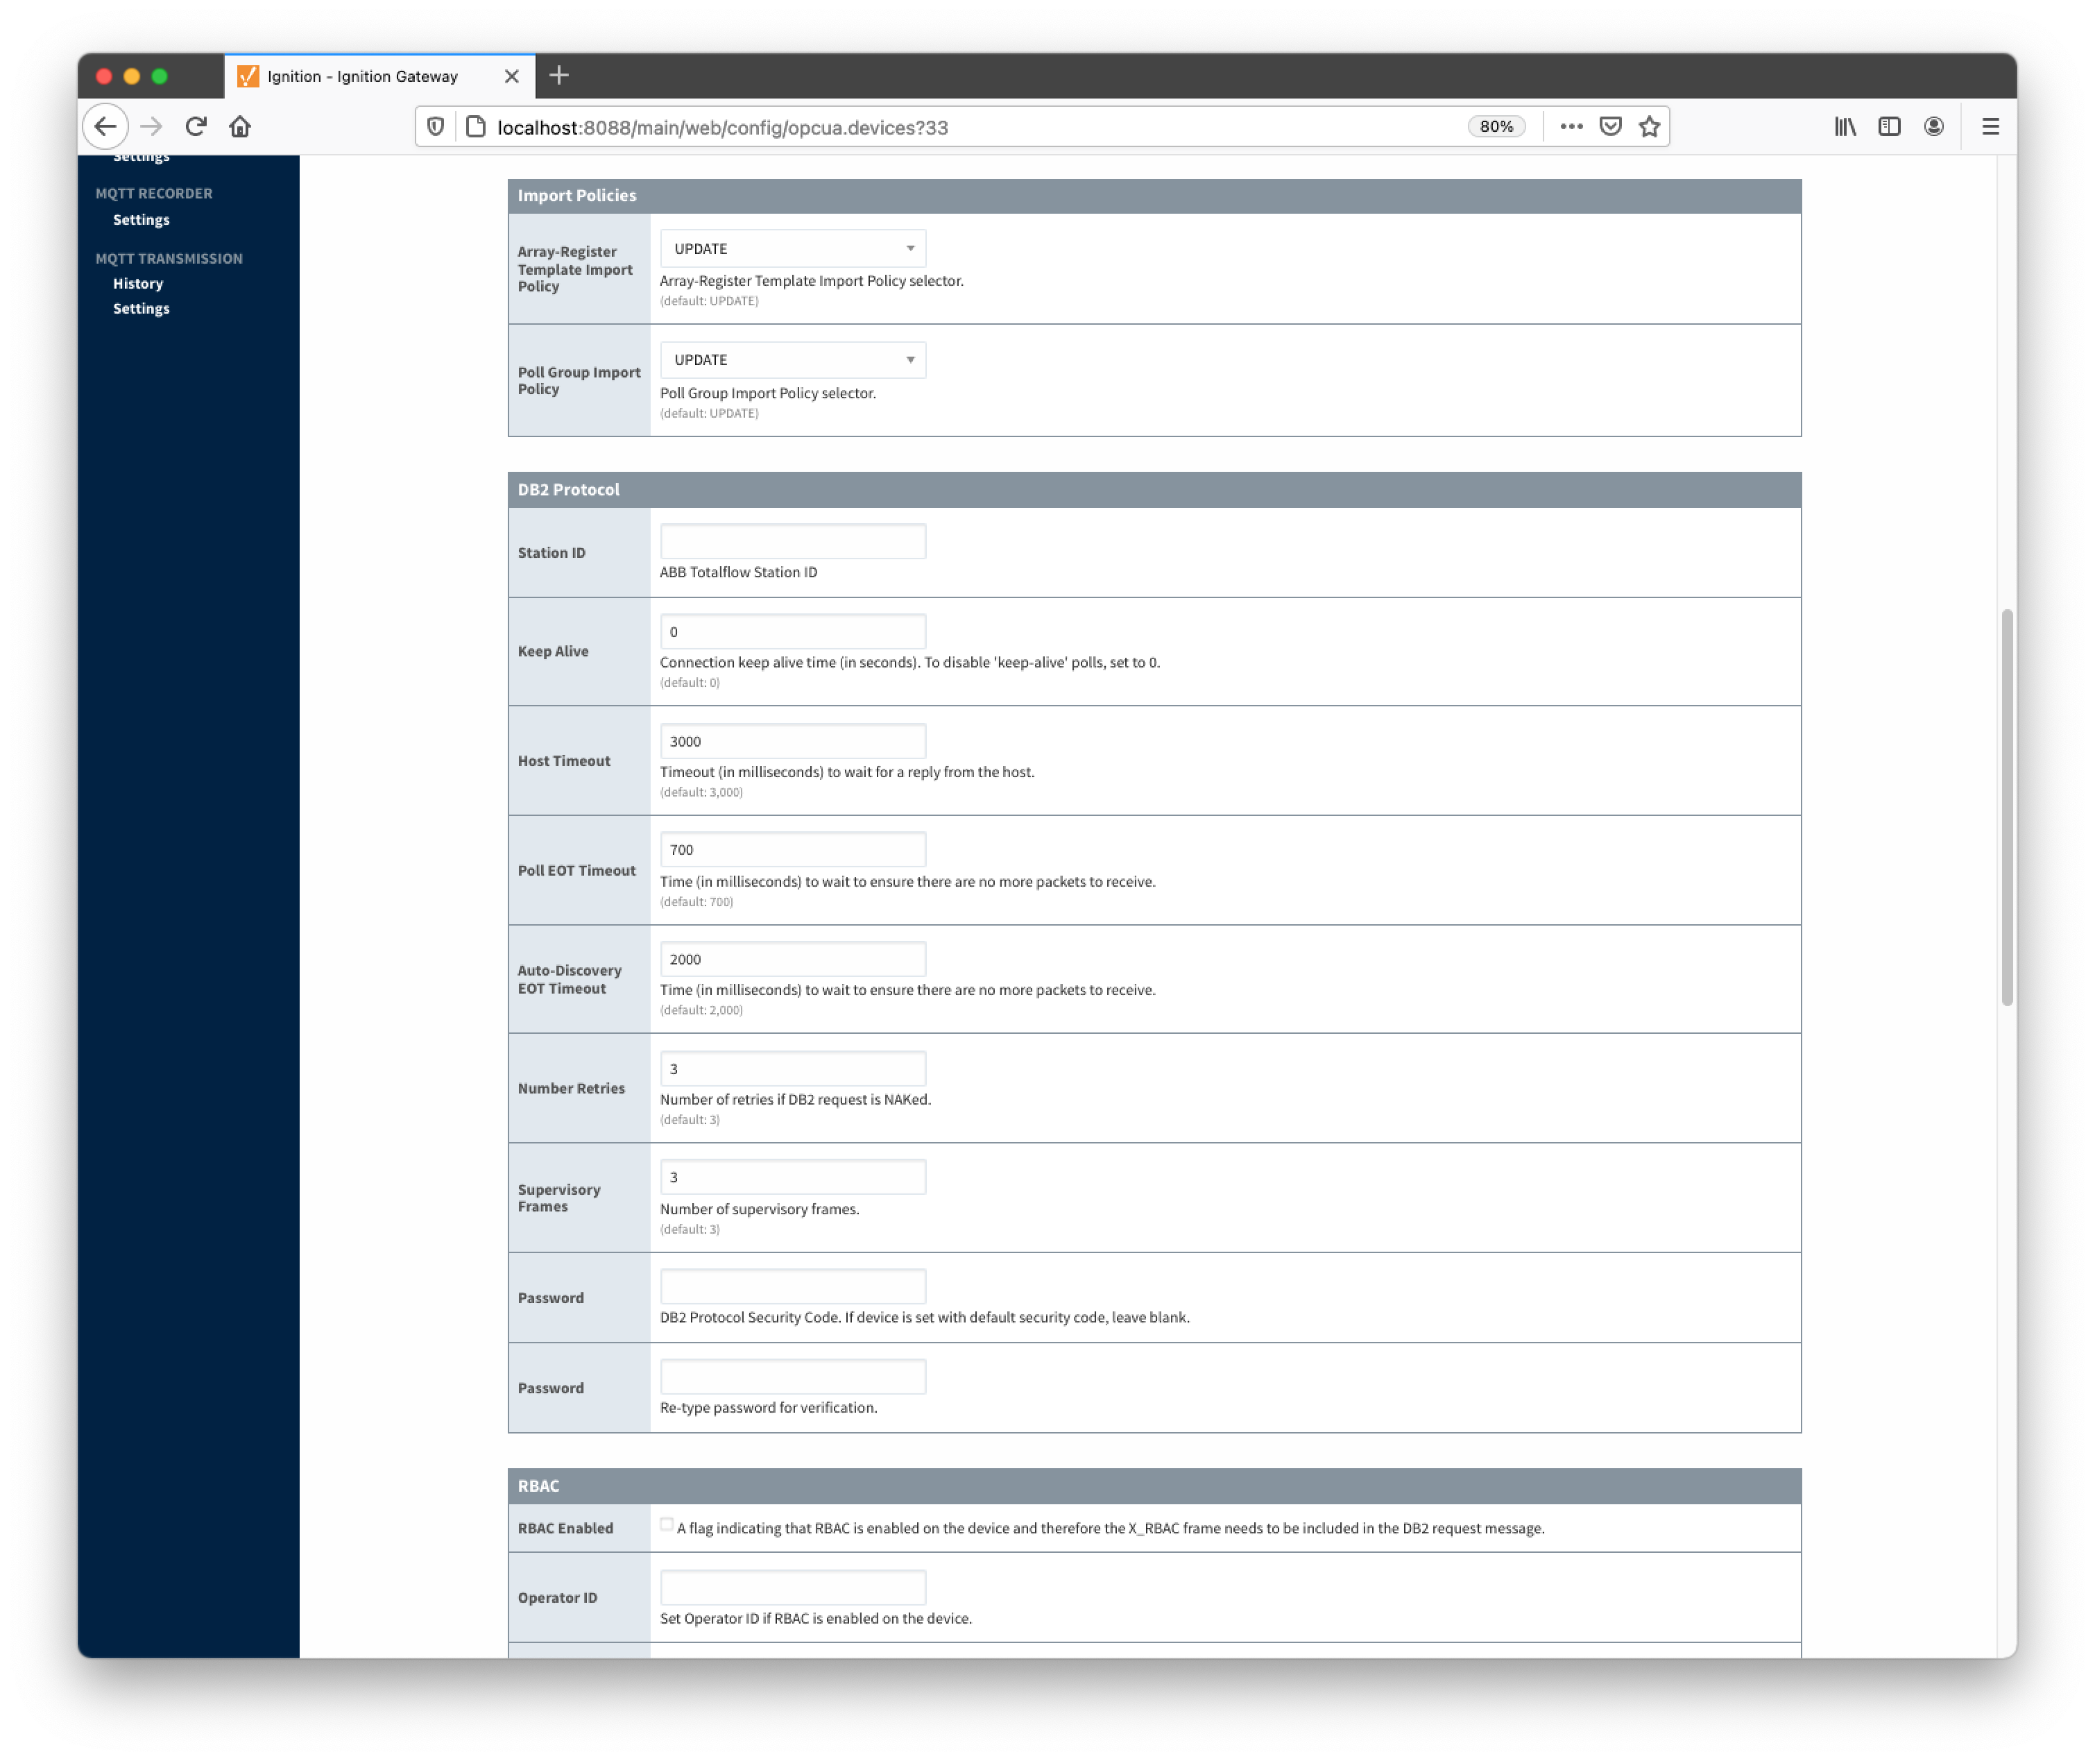This screenshot has height=1761, width=2095.
Task: Click the DB2 Protocol section header
Action: pyautogui.click(x=1155, y=490)
